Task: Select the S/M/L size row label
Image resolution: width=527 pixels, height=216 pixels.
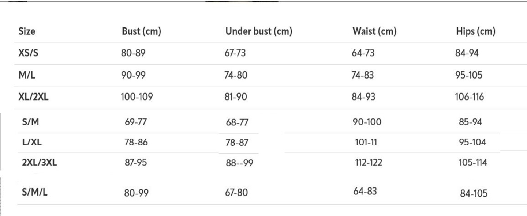Action: 34,192
